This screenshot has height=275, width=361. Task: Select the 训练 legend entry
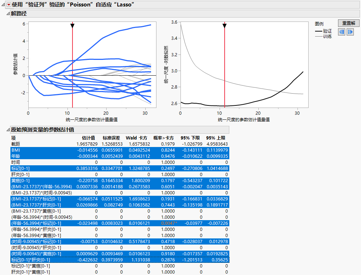[x=323, y=36]
